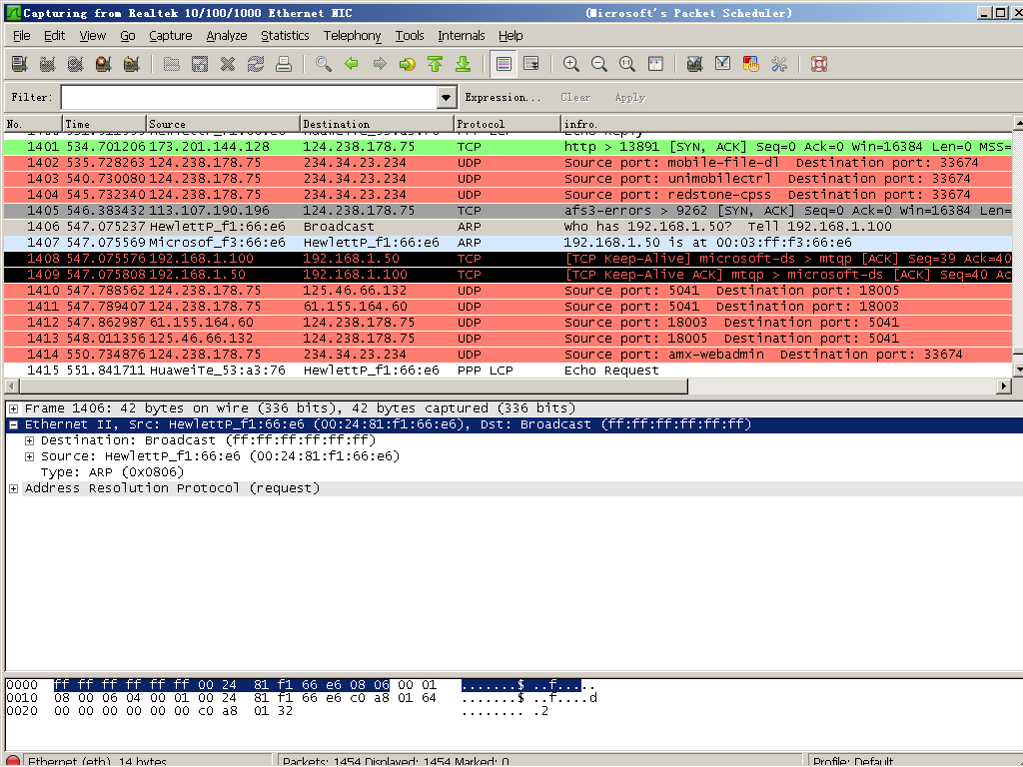This screenshot has height=767, width=1023.
Task: Open the View menu
Action: (x=93, y=36)
